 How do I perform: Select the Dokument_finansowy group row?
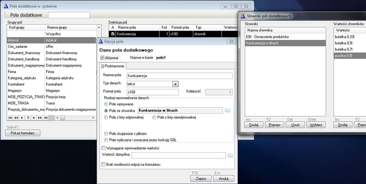pos(51,53)
